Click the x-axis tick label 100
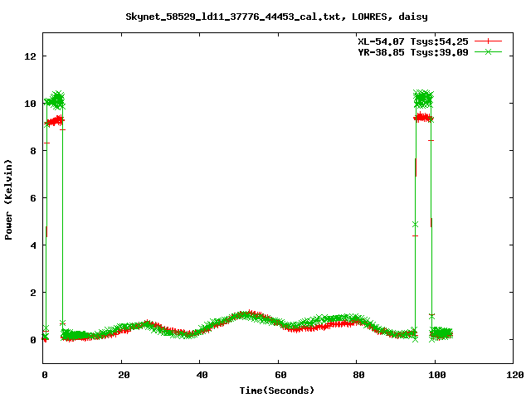Image resolution: width=531 pixels, height=398 pixels. tap(437, 375)
